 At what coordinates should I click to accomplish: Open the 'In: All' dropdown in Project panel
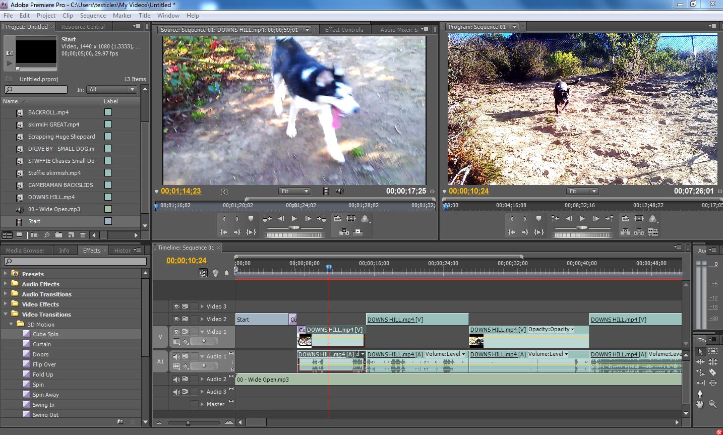coord(112,89)
